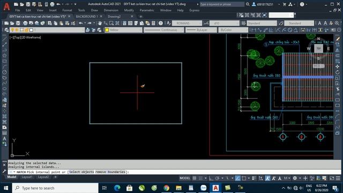Screen dimensions: 343x193
Task: Click the Windows search box on taskbar
Action: pos(55,188)
